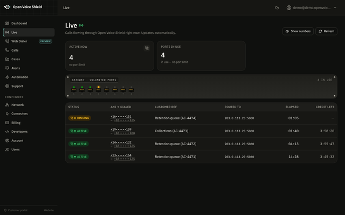Click gateway port 4 with amber light

coord(98,90)
